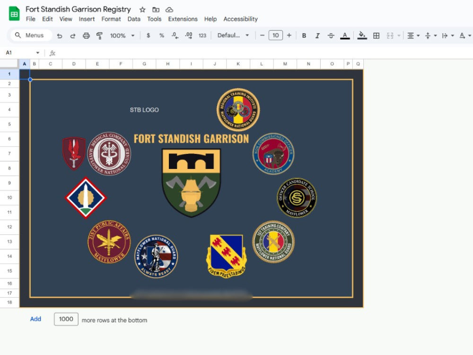The width and height of the screenshot is (473, 355).
Task: Open the Insert menu
Action: point(87,19)
